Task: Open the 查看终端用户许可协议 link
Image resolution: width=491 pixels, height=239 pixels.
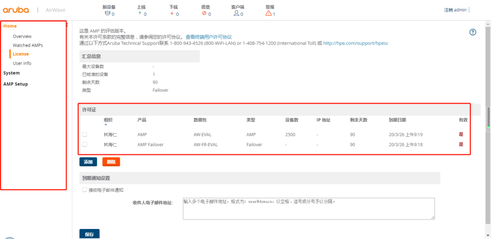Action: tap(209, 37)
